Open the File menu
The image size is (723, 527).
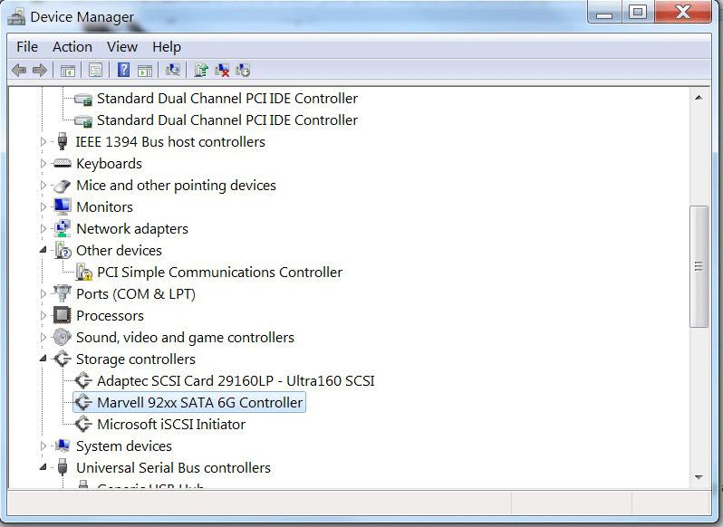click(27, 47)
